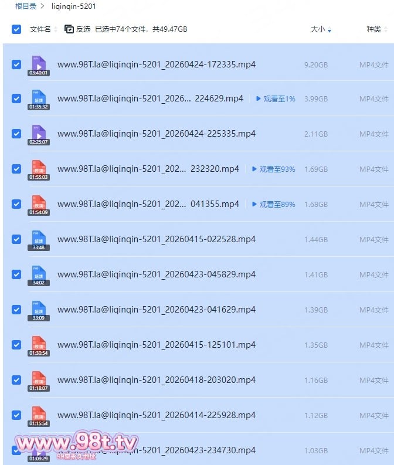Click red file icon of 041355.mp4
This screenshot has height=465, width=394.
pyautogui.click(x=39, y=203)
